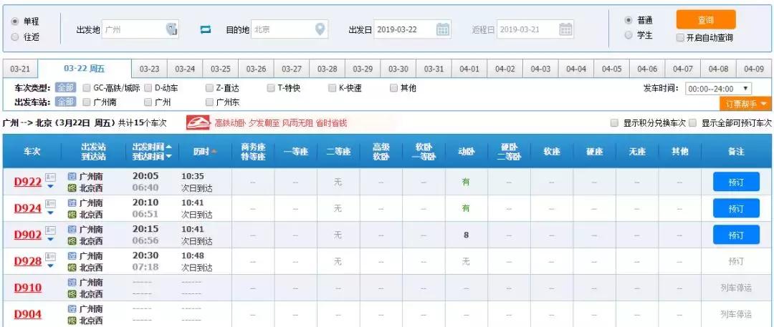
Task: Click the green 有 for D922 动卧
Action: point(466,182)
